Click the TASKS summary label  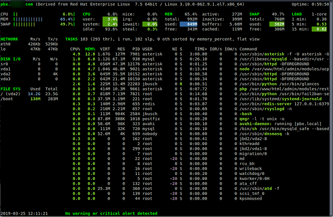coord(71,39)
